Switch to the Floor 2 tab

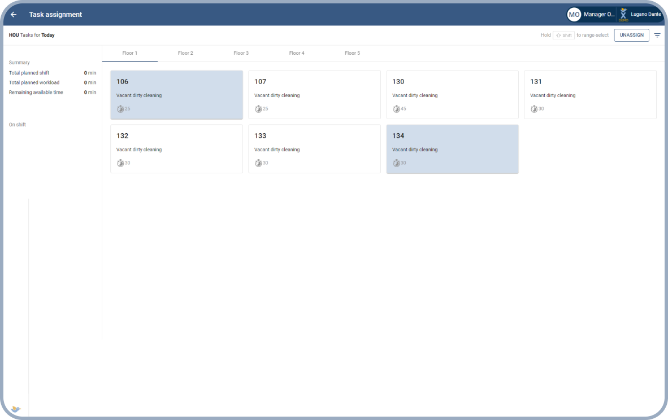click(185, 53)
